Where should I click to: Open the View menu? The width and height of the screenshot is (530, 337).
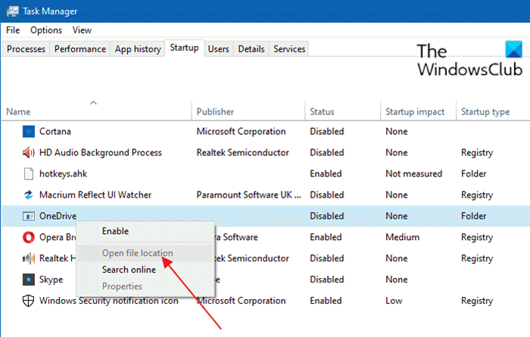(x=82, y=30)
